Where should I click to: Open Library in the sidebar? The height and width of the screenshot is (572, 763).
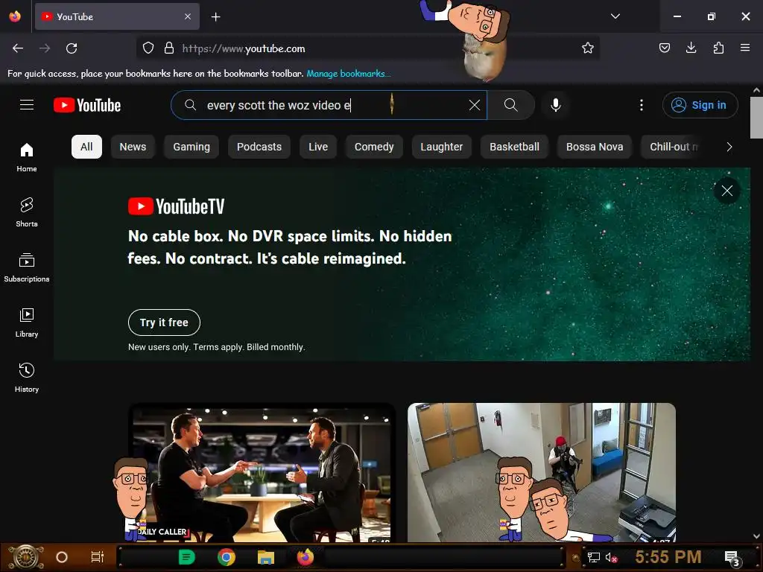(x=27, y=322)
